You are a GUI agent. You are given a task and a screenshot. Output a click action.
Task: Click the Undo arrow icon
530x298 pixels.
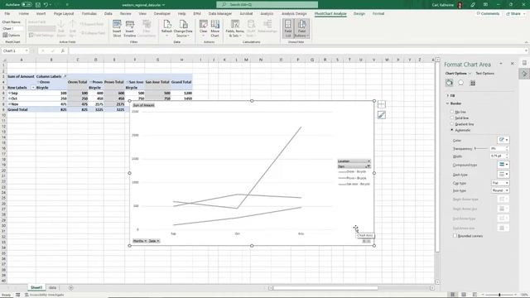46,5
